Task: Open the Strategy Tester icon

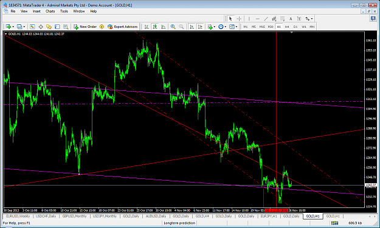Action: point(66,27)
